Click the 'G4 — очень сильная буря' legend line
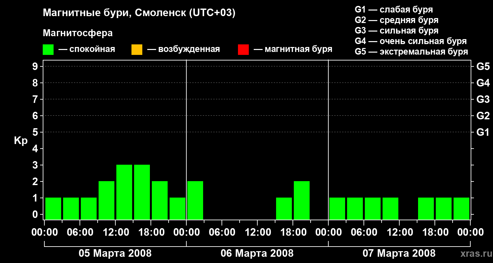This screenshot has height=263, width=493. point(411,41)
